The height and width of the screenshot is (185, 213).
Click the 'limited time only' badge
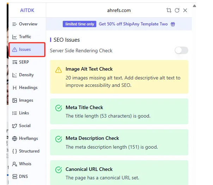80,24
